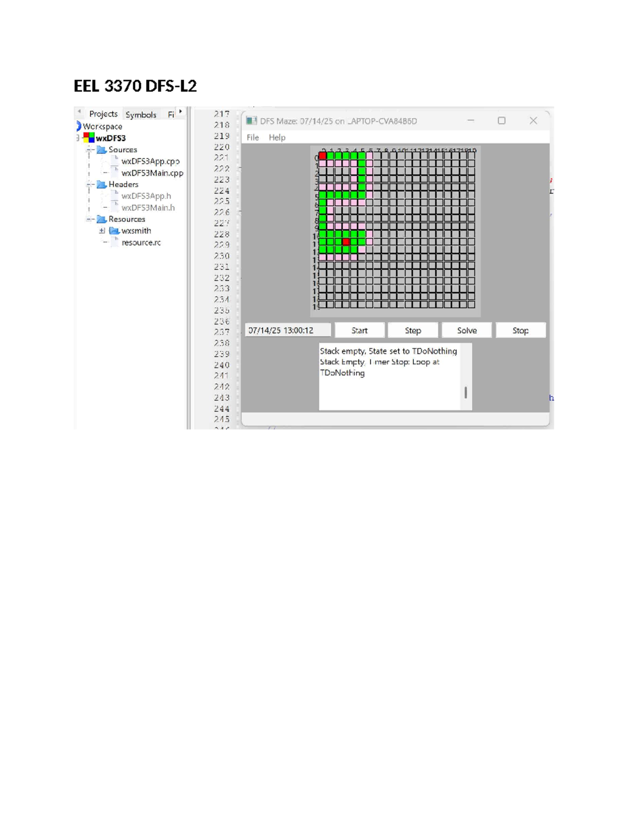This screenshot has height=813, width=628.
Task: Click the DFS Maze window title bar icon
Action: [251, 120]
